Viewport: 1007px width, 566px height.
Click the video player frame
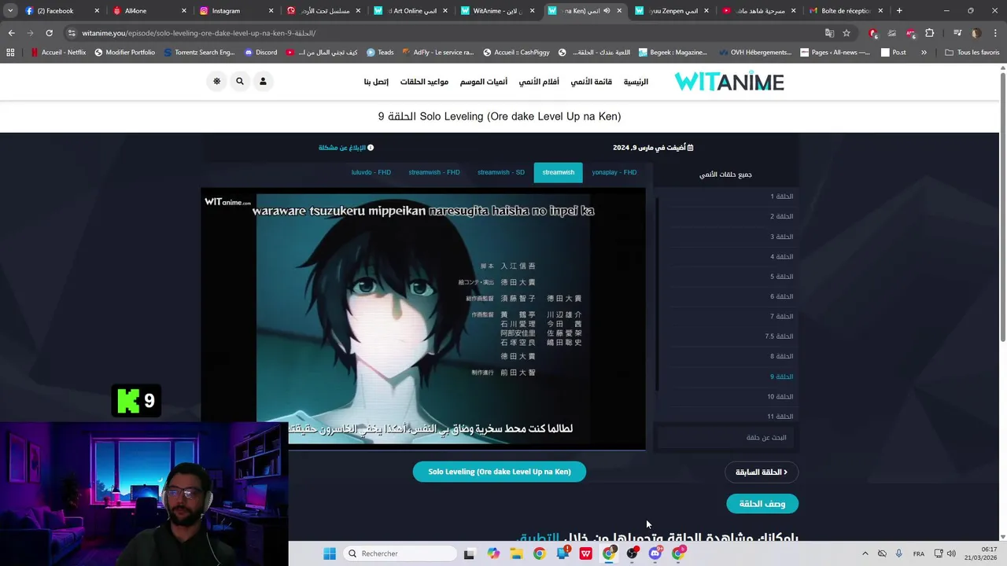pos(423,318)
